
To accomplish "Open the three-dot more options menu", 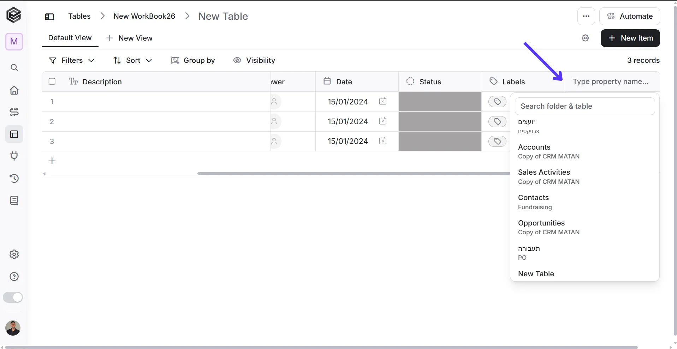I will (x=586, y=16).
